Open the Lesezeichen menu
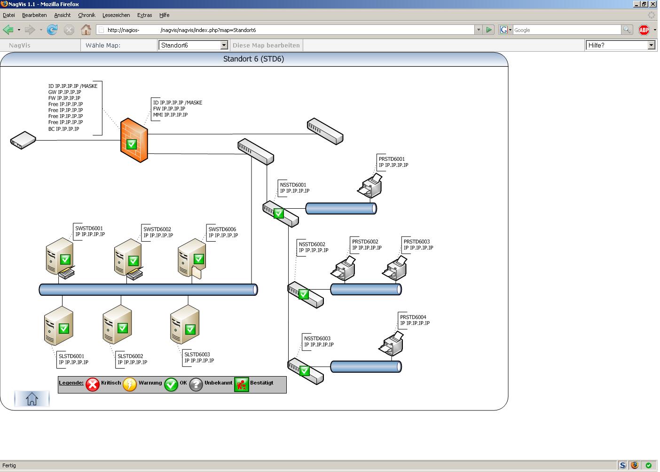 [x=116, y=15]
